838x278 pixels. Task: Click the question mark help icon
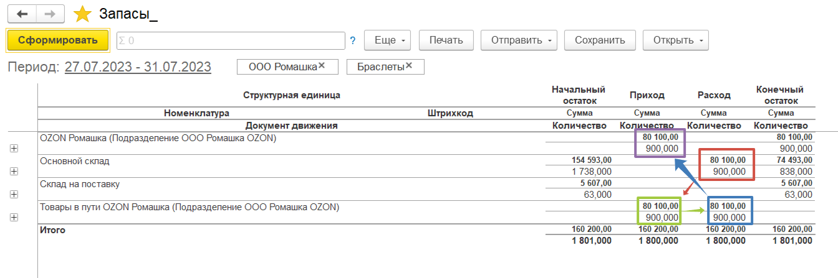coord(352,40)
